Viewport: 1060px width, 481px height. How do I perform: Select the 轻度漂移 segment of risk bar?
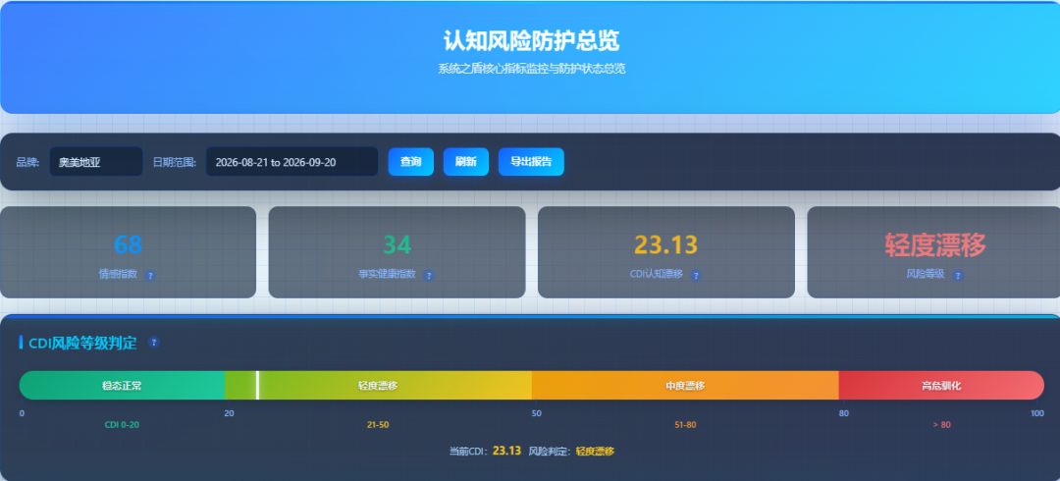click(378, 385)
